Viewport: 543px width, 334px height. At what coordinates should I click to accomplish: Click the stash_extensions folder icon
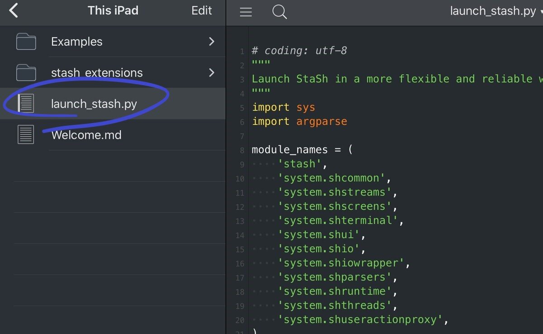point(26,72)
